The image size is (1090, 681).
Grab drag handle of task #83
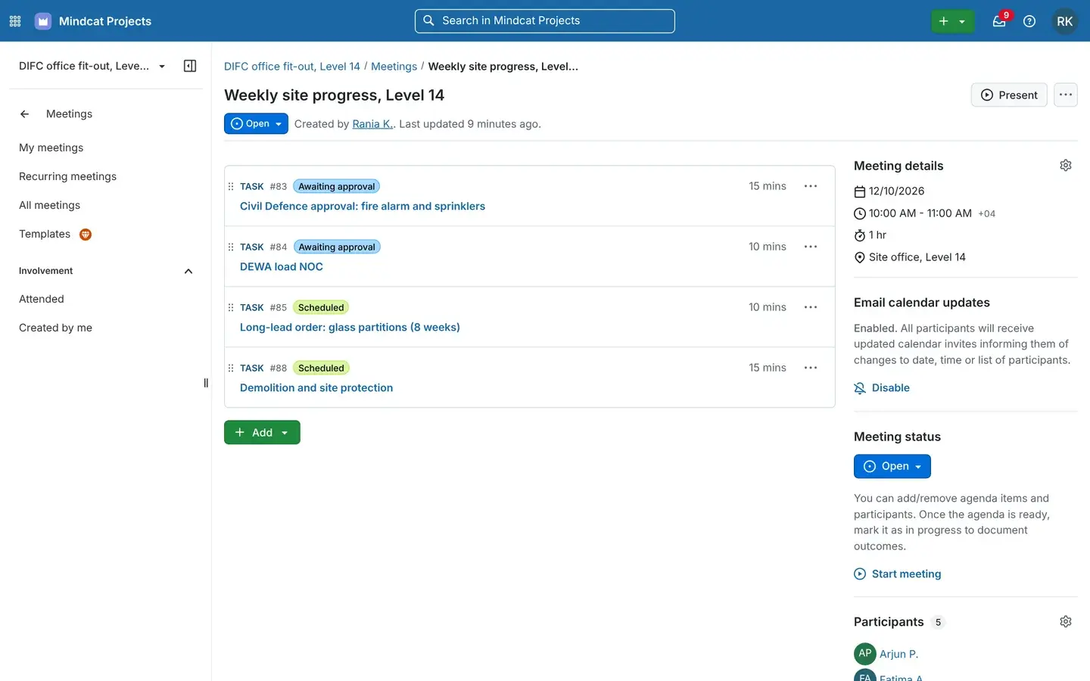(231, 186)
